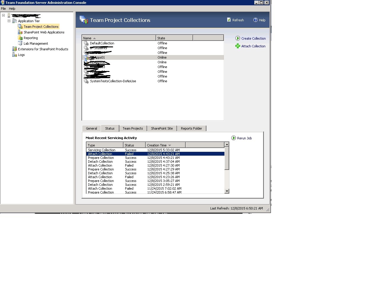Select Prepare Collection row at 3:05:27 AM
Viewport: 379px width, 303px height.
pyautogui.click(x=155, y=181)
